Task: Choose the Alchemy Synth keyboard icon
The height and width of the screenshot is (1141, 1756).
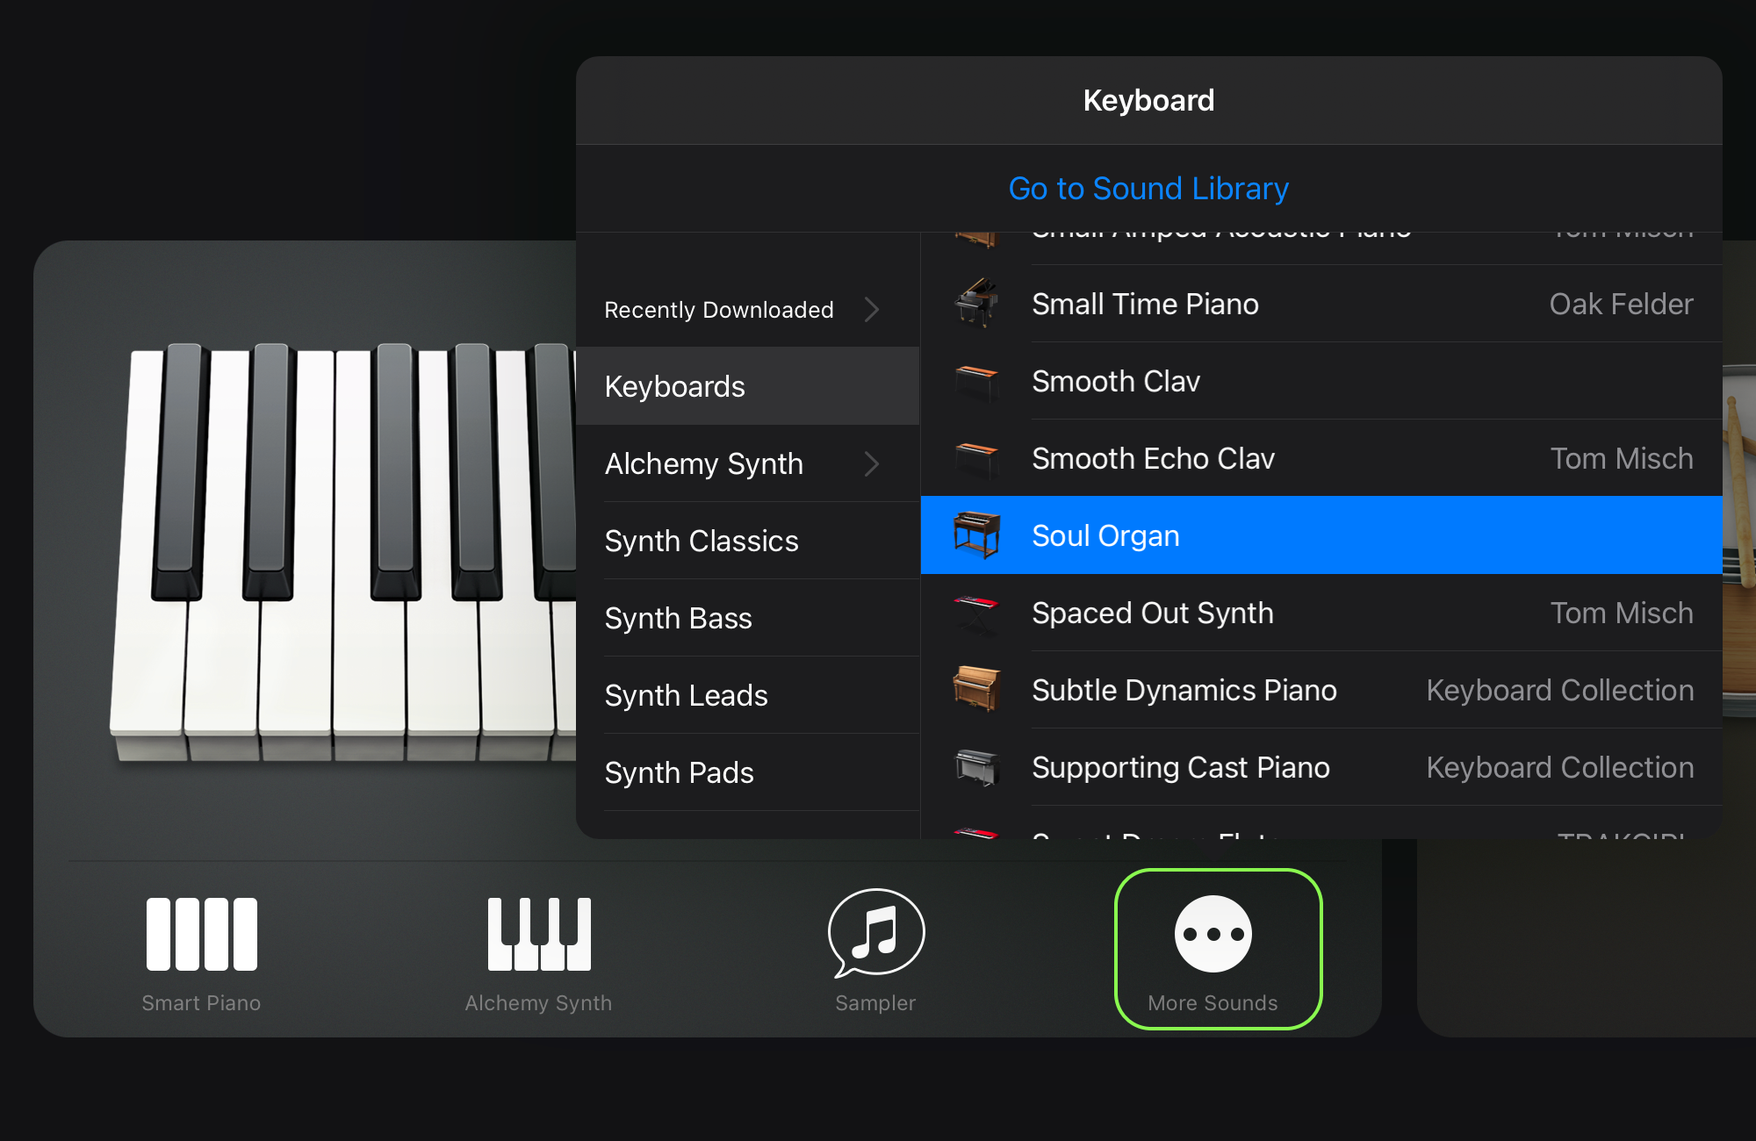Action: point(539,934)
